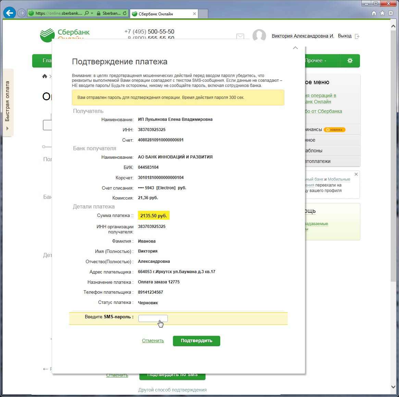Open the finances item with новинка badge
The image size is (399, 397).
(333, 129)
